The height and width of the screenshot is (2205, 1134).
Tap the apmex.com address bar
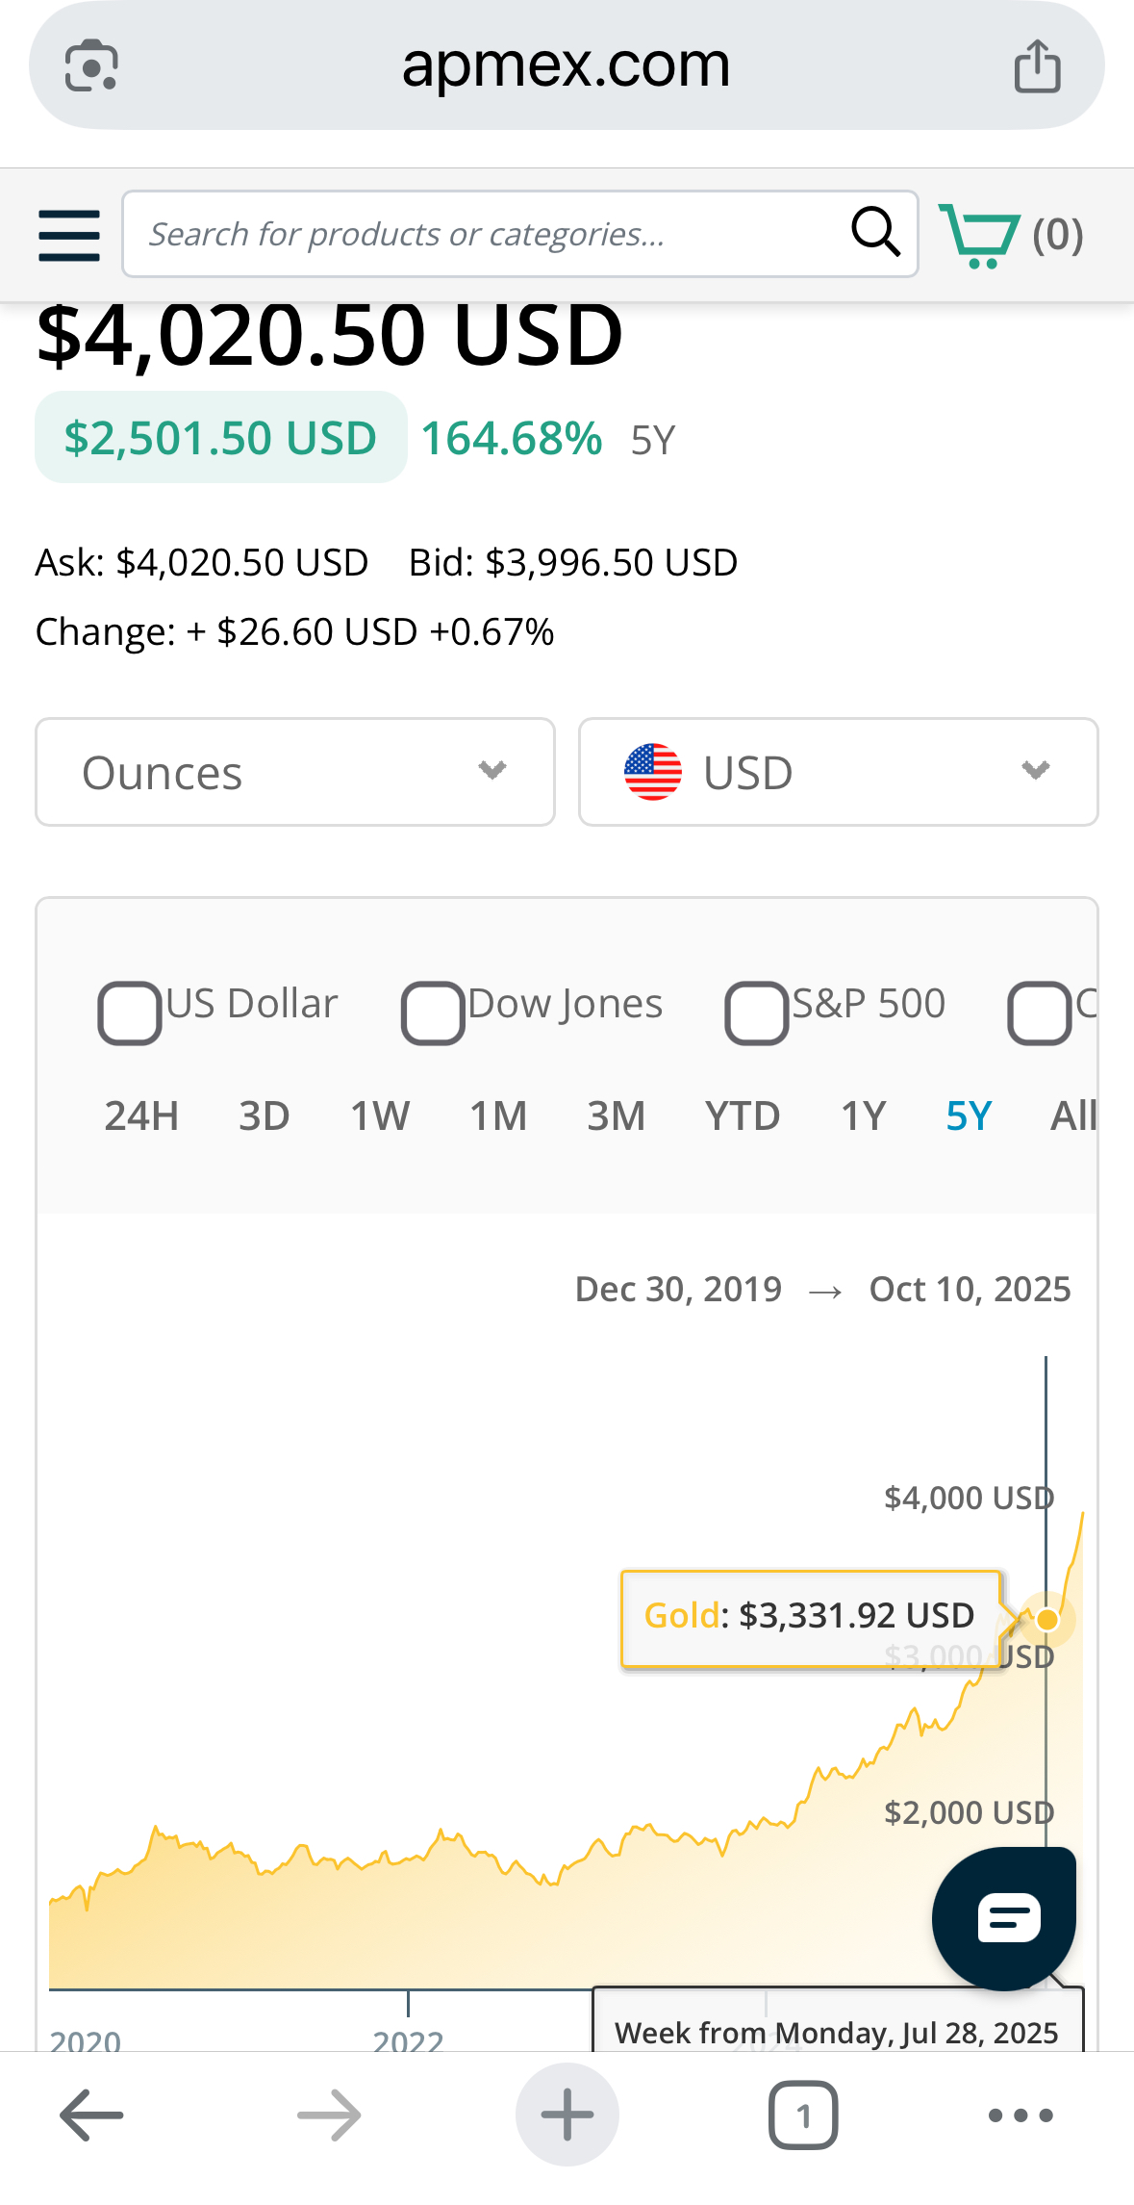(566, 66)
